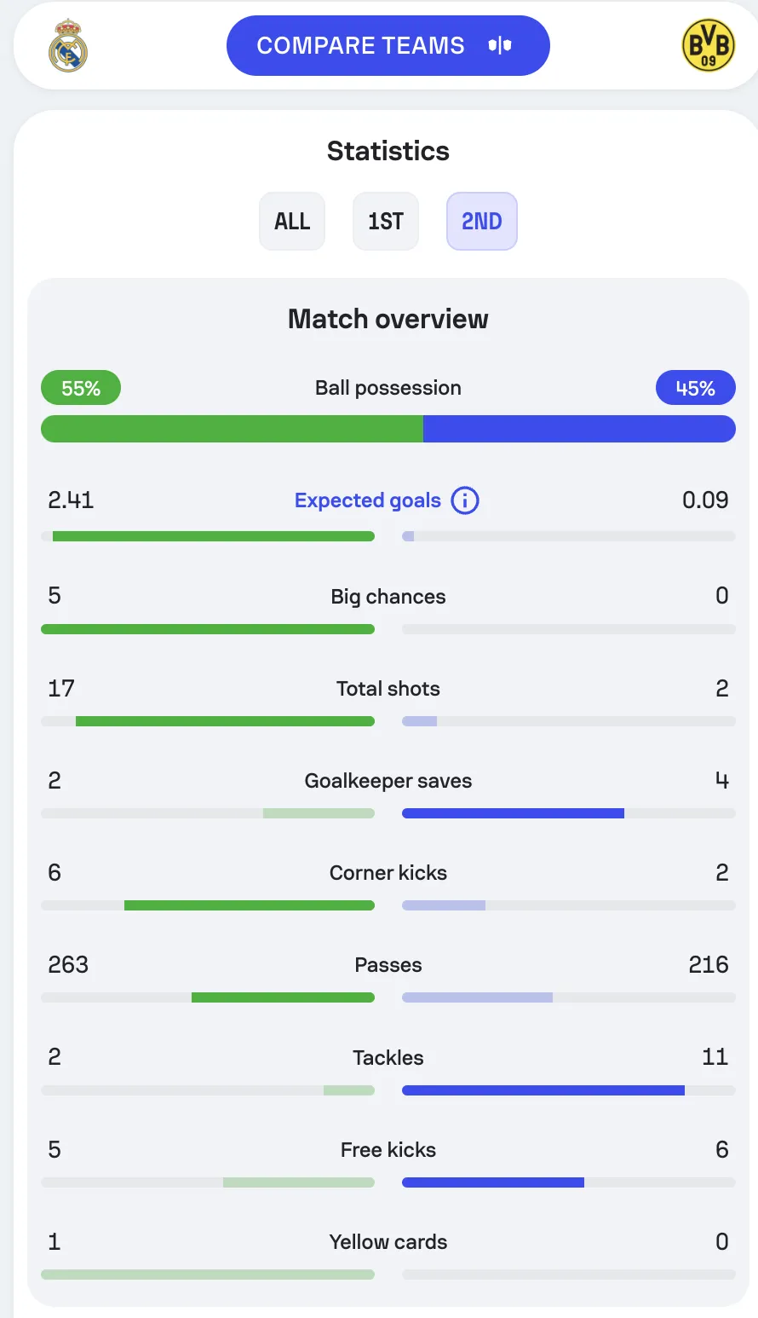
Task: Click the blue Tackles bar for Dortmund
Action: 543,1090
